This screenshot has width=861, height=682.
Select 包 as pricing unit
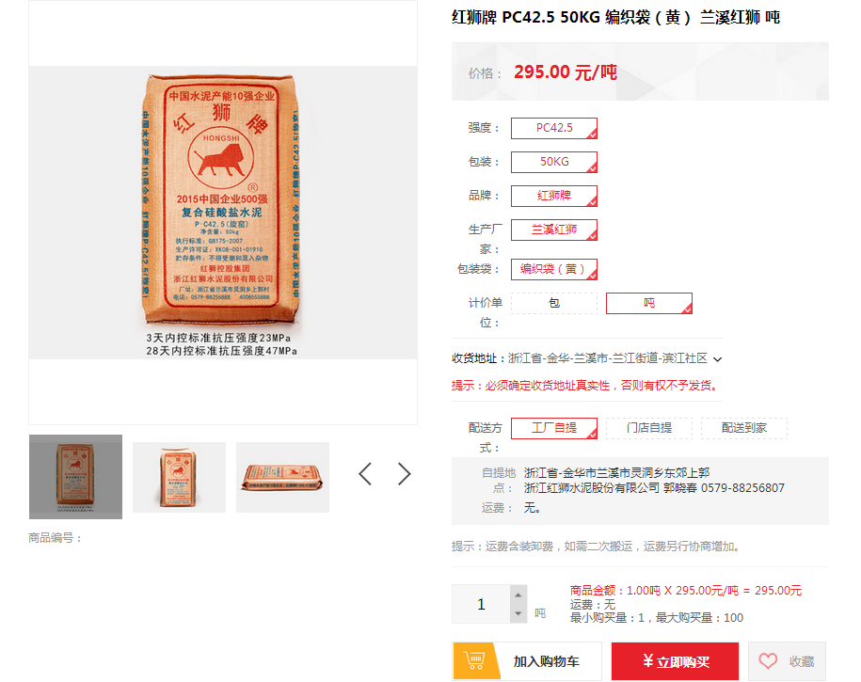pos(554,303)
